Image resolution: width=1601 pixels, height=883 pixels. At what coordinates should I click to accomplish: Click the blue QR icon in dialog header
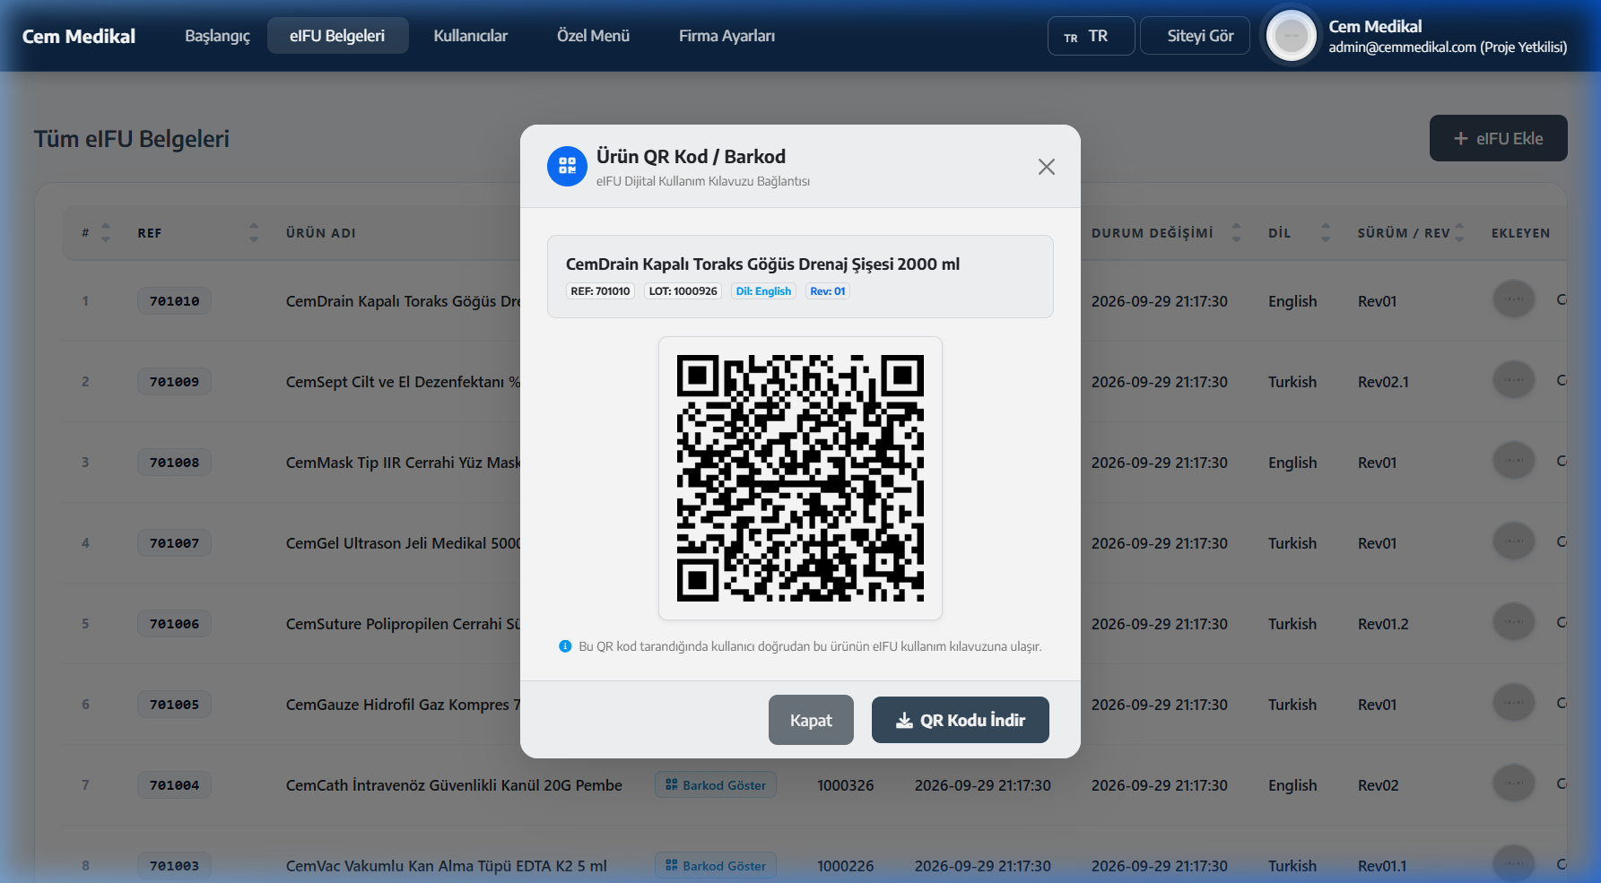point(567,166)
